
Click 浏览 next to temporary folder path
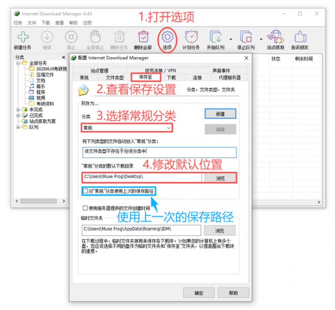220,230
